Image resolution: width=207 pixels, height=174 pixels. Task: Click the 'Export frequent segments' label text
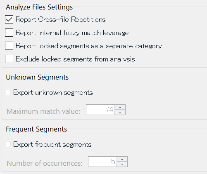click(52, 144)
